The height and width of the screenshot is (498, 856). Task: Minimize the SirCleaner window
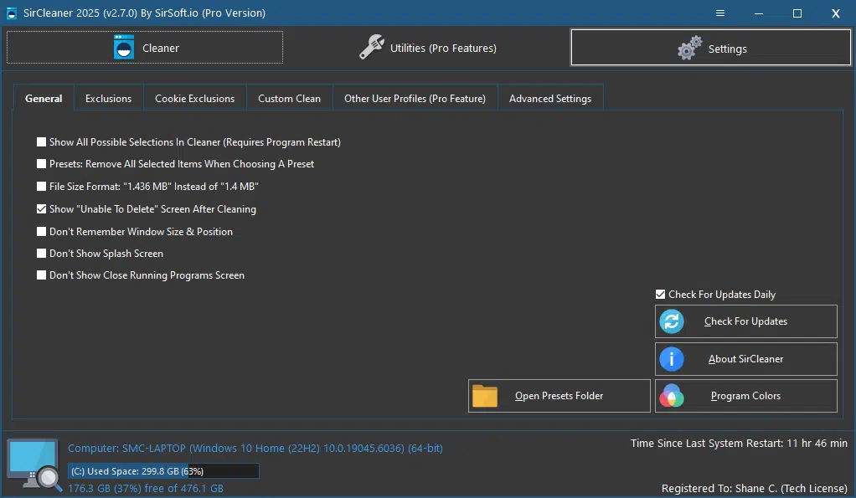759,13
